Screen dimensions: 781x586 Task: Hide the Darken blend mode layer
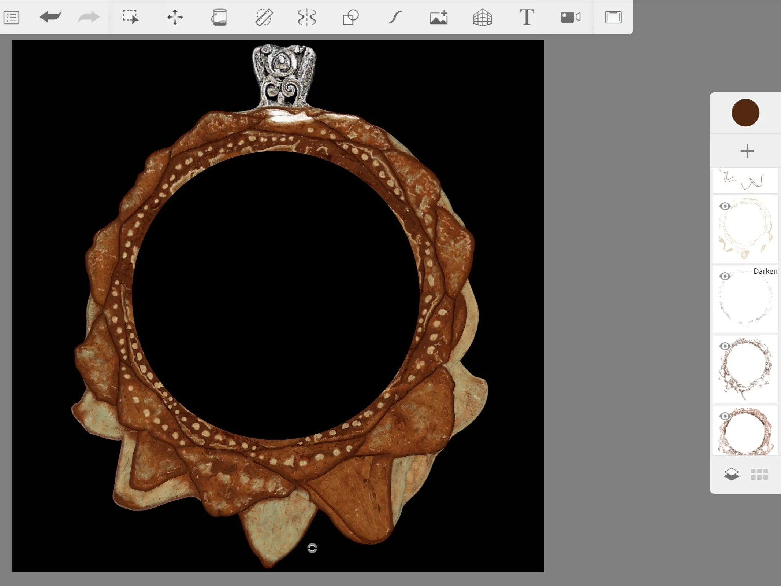(x=725, y=276)
